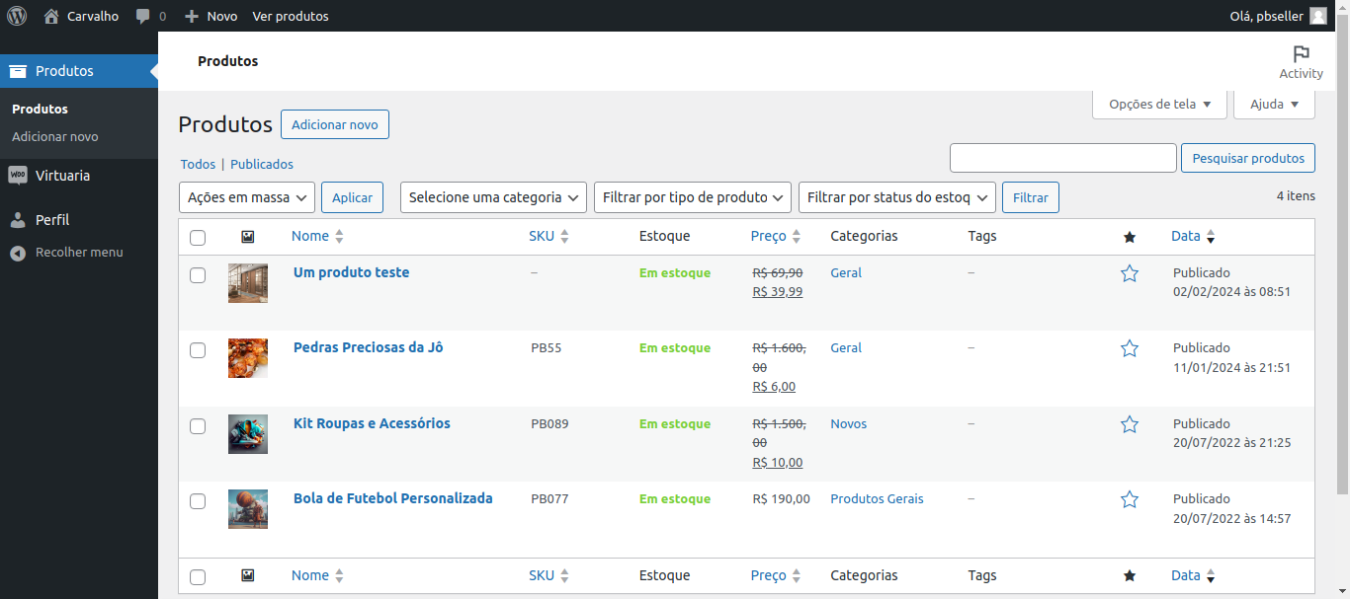Click sort arrow next to Data header
The image size is (1350, 599).
click(1211, 237)
